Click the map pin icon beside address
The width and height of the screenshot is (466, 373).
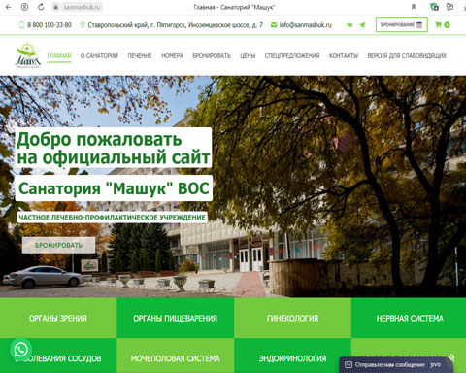click(x=83, y=25)
